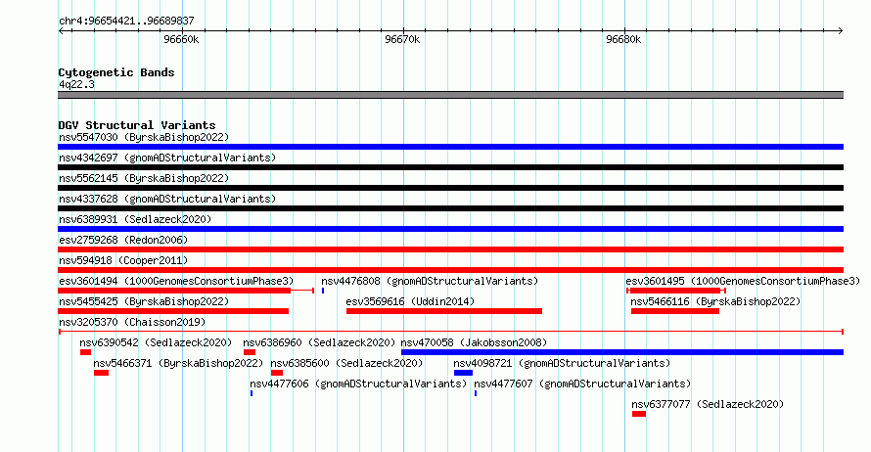Click the black bar under nsv4337628
This screenshot has height=452, width=871.
[450, 208]
